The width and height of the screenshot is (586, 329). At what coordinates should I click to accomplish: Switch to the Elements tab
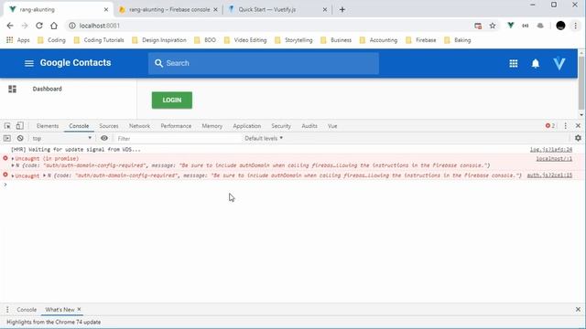click(x=48, y=126)
